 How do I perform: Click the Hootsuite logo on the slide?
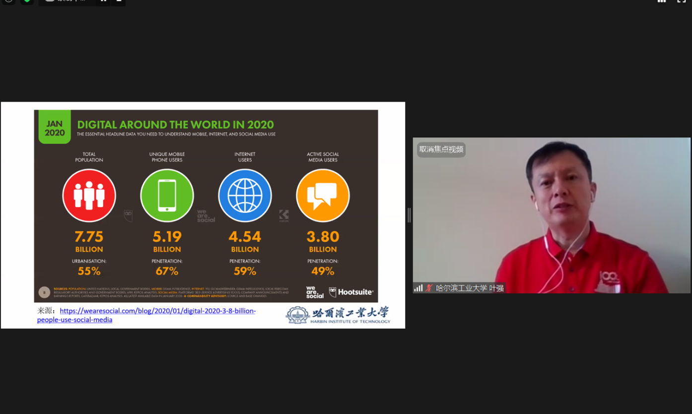351,292
